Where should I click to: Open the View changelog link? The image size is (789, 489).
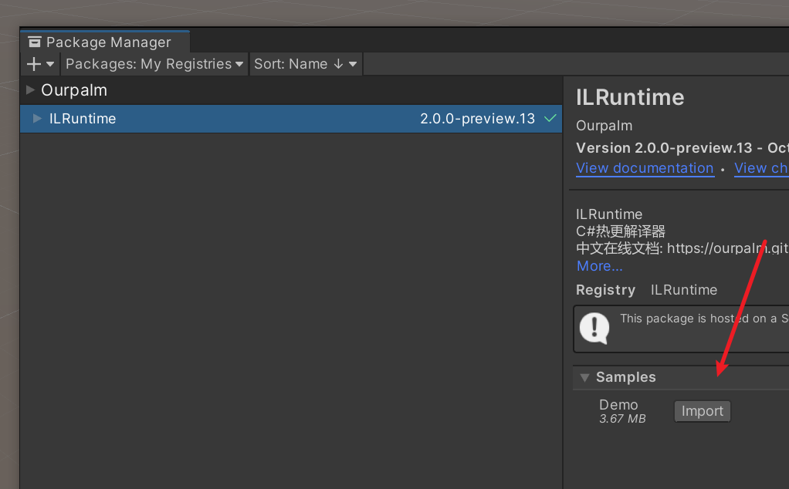(x=761, y=168)
